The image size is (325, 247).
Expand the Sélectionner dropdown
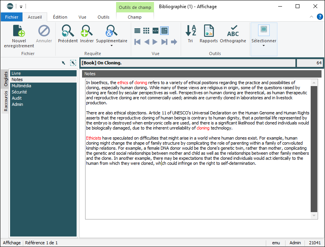click(264, 46)
